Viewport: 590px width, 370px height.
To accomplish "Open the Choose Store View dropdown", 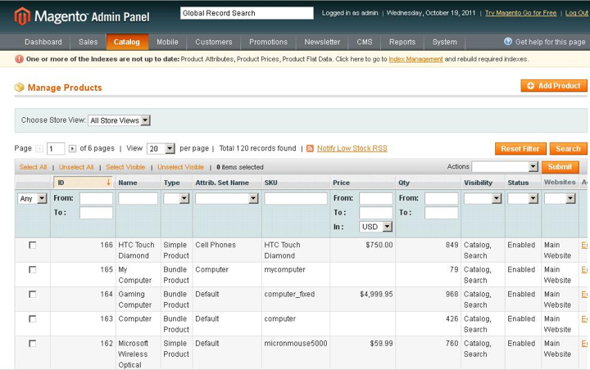I will click(119, 120).
